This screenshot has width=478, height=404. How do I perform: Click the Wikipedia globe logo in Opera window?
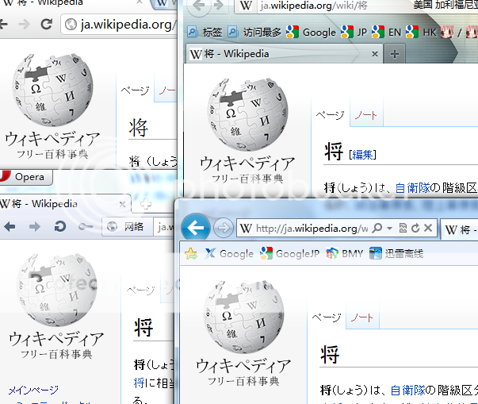57,290
